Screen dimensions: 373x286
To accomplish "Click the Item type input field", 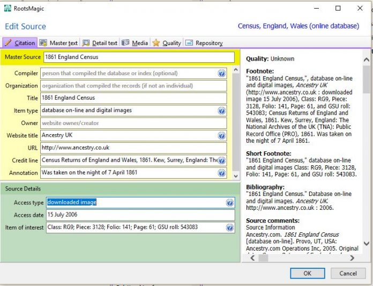I will click(133, 111).
